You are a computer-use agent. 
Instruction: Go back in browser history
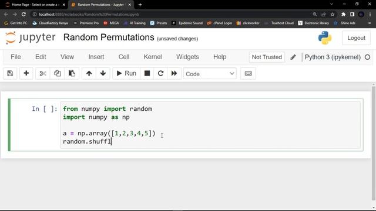point(6,14)
